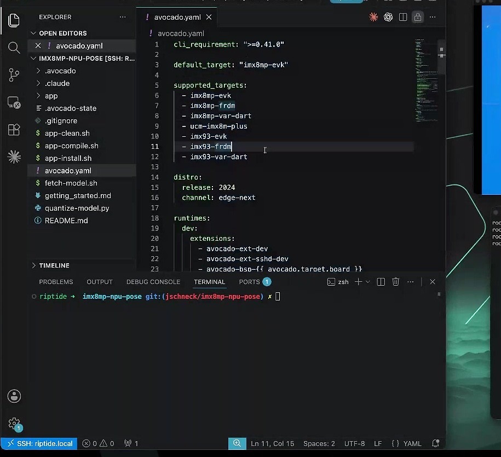
Task: Switch to the PROBLEMS panel tab
Action: (56, 282)
